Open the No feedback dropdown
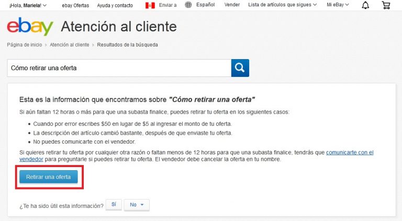The height and width of the screenshot is (221, 402). pyautogui.click(x=137, y=205)
